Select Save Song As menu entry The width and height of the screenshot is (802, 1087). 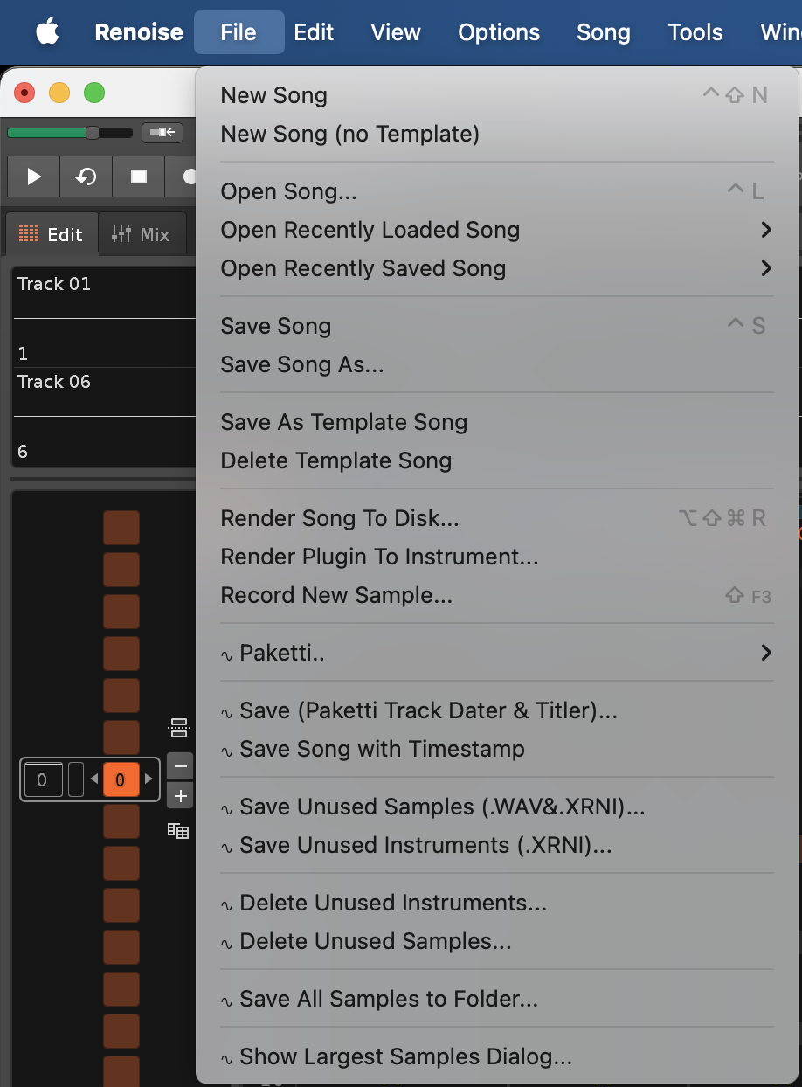tap(302, 364)
